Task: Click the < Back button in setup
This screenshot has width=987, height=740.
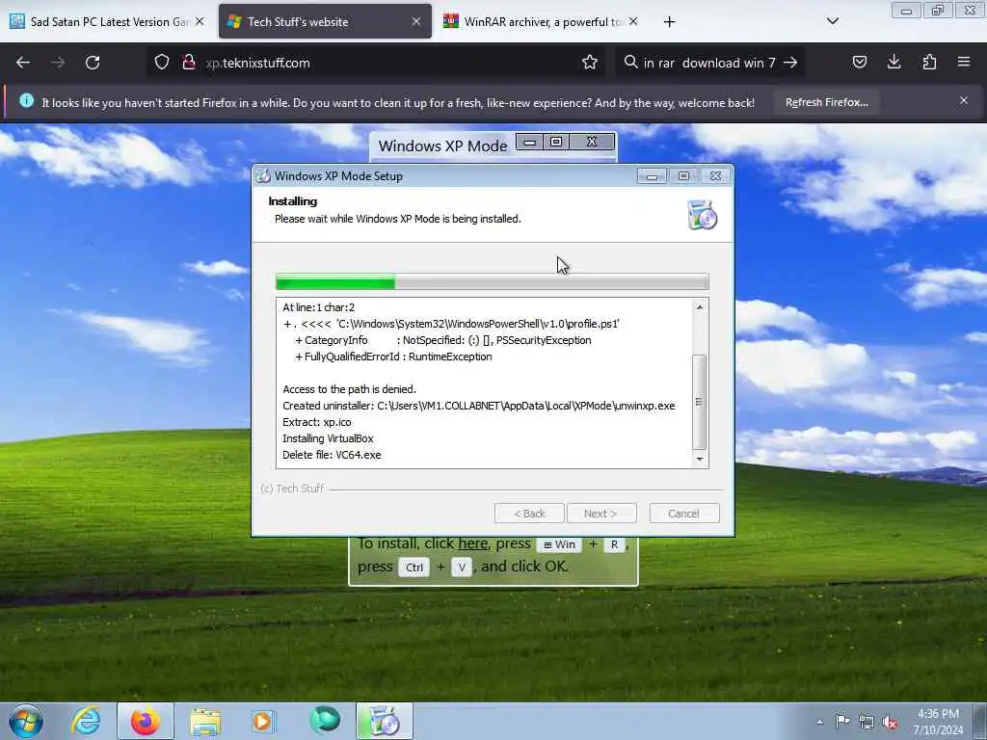Action: point(529,514)
